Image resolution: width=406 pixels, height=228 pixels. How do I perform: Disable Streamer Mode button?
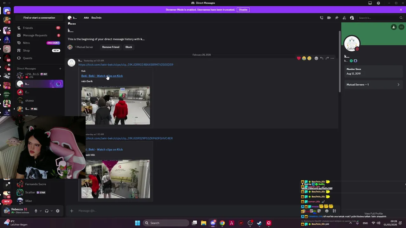pyautogui.click(x=243, y=9)
